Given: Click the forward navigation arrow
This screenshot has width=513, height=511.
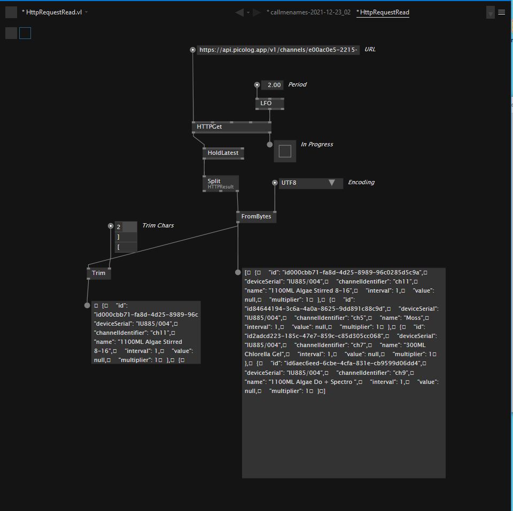Looking at the screenshot, I should click(257, 12).
